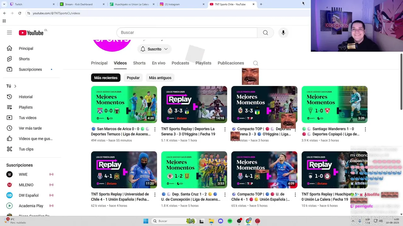The width and height of the screenshot is (403, 226).
Task: Click the YouTube Buscar search field
Action: 187,33
